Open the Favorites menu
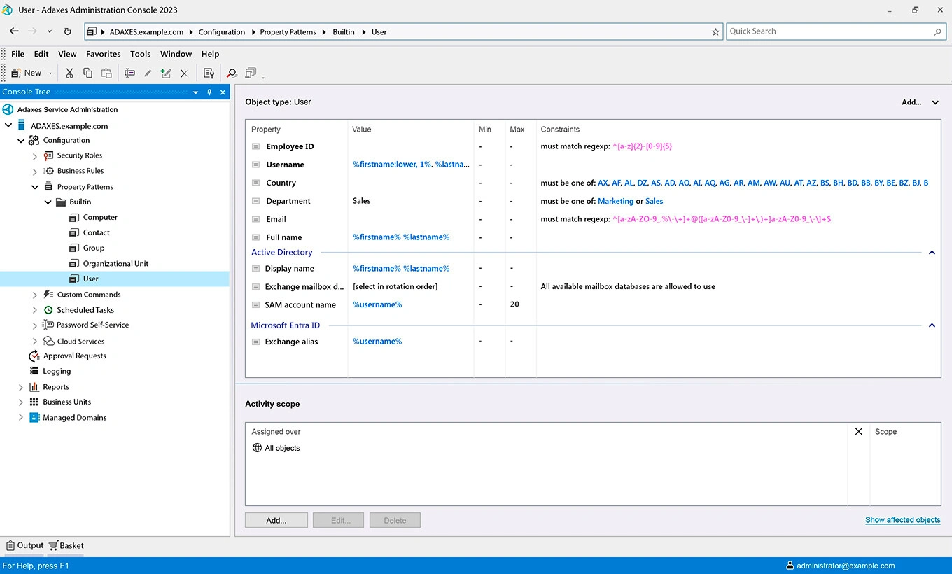 click(103, 54)
